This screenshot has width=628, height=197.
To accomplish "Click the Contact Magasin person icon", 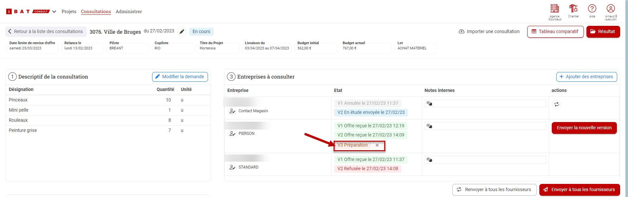I will click(x=232, y=111).
